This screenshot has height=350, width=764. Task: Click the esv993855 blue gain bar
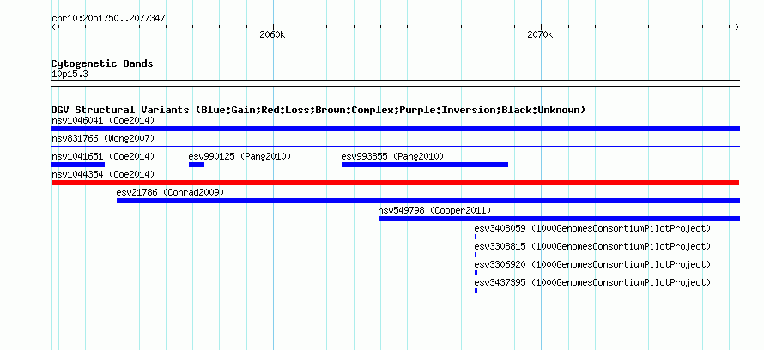[x=425, y=165]
